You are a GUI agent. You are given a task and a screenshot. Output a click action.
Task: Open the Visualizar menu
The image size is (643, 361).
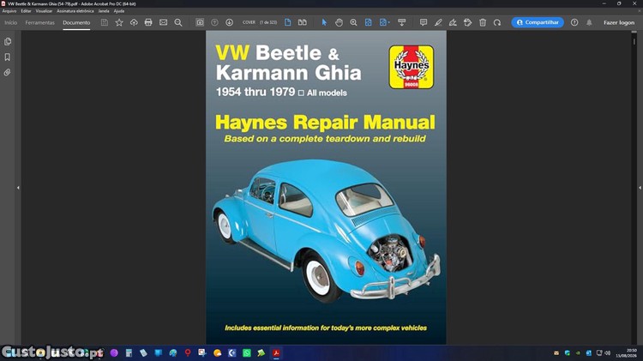pos(44,11)
